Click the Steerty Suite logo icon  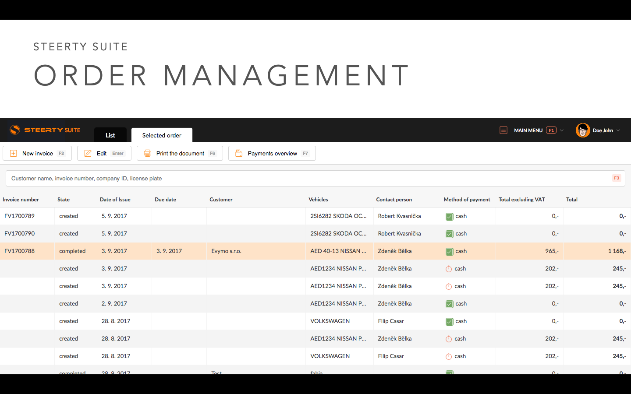[x=15, y=130]
